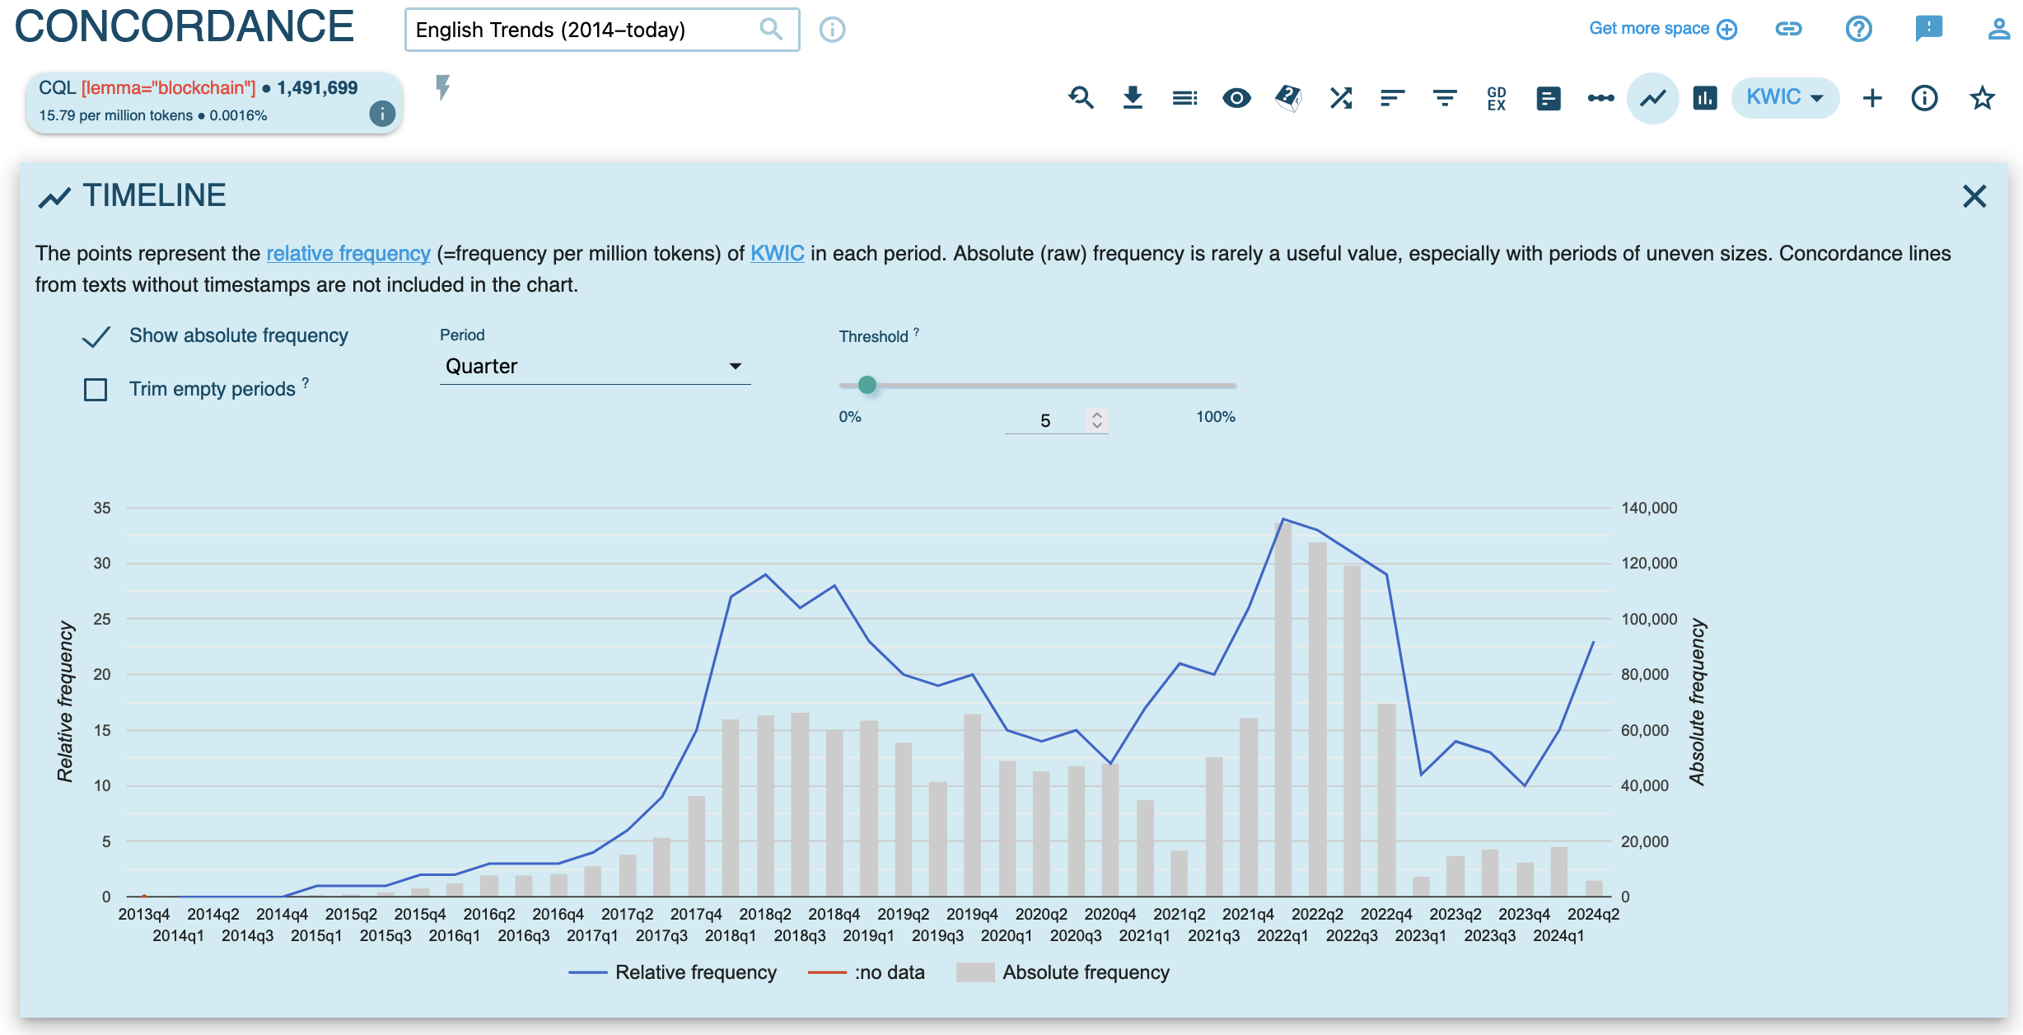The width and height of the screenshot is (2023, 1035).
Task: Increase threshold value with stepper arrow
Action: coord(1096,415)
